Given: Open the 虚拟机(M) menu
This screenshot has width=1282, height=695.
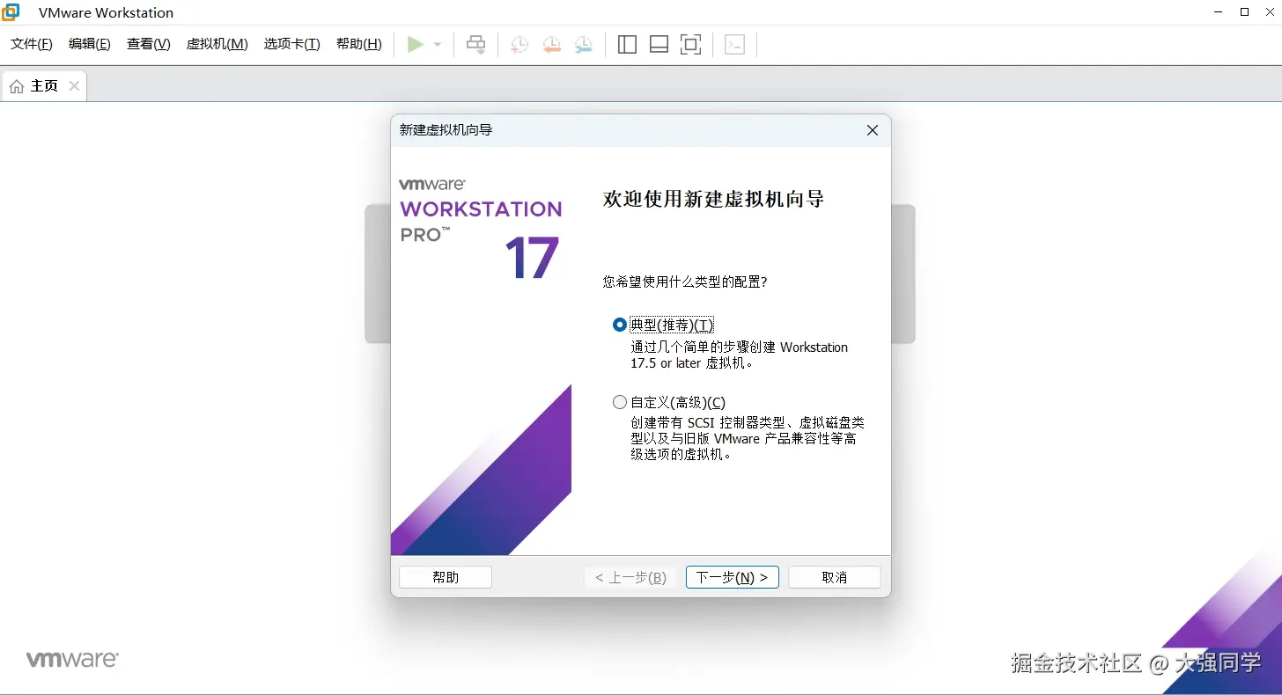Looking at the screenshot, I should (x=217, y=44).
